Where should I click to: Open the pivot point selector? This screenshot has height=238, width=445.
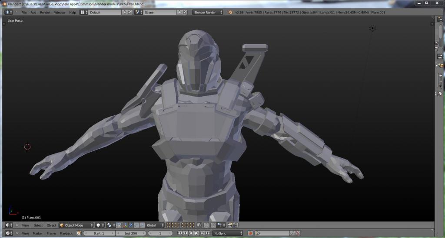click(x=111, y=225)
